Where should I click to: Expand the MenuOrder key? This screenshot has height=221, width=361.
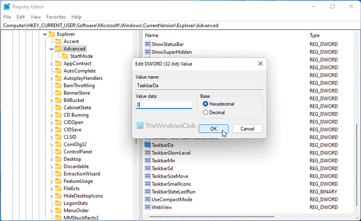[52, 211]
